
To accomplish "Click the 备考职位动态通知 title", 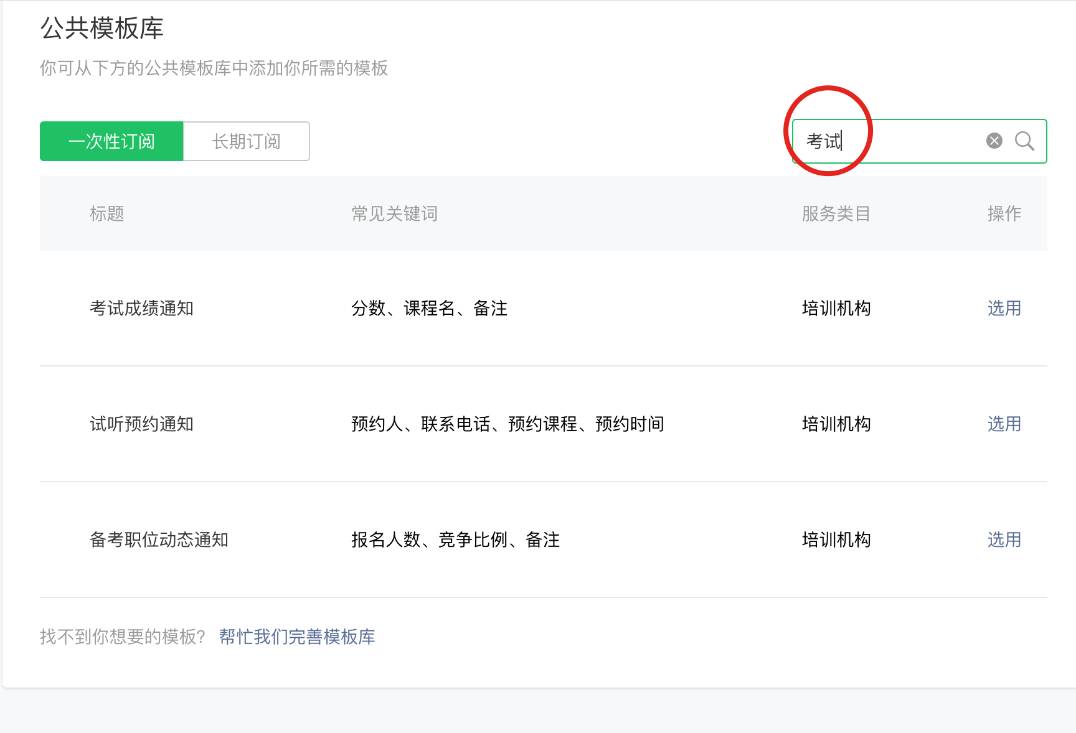I will 159,539.
